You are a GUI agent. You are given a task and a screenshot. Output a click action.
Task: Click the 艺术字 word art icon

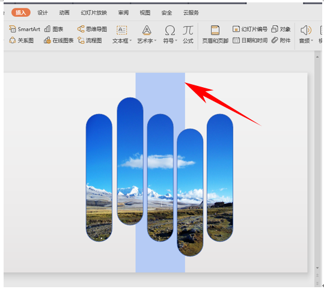147,30
